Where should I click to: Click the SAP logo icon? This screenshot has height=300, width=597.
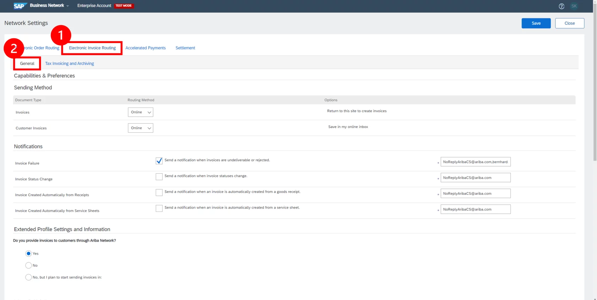pos(20,6)
